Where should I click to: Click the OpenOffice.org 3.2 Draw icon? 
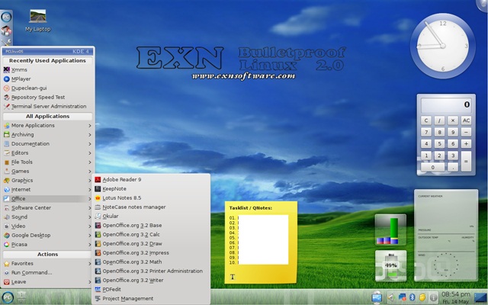click(x=98, y=244)
